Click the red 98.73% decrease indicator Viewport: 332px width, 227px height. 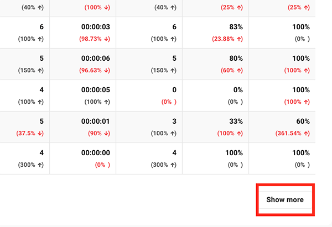point(95,39)
